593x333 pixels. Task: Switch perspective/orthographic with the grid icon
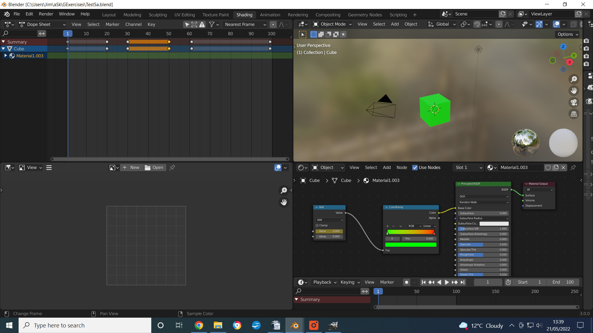(574, 114)
